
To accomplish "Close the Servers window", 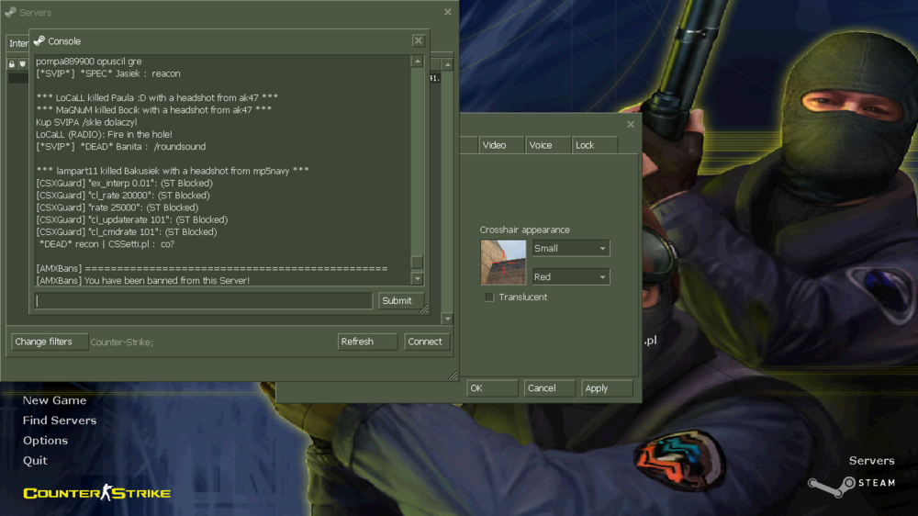I will [448, 12].
